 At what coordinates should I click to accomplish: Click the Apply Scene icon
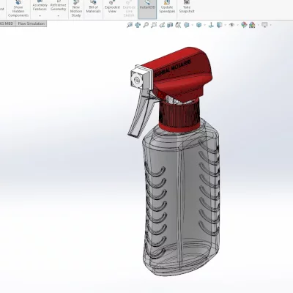click(252, 25)
